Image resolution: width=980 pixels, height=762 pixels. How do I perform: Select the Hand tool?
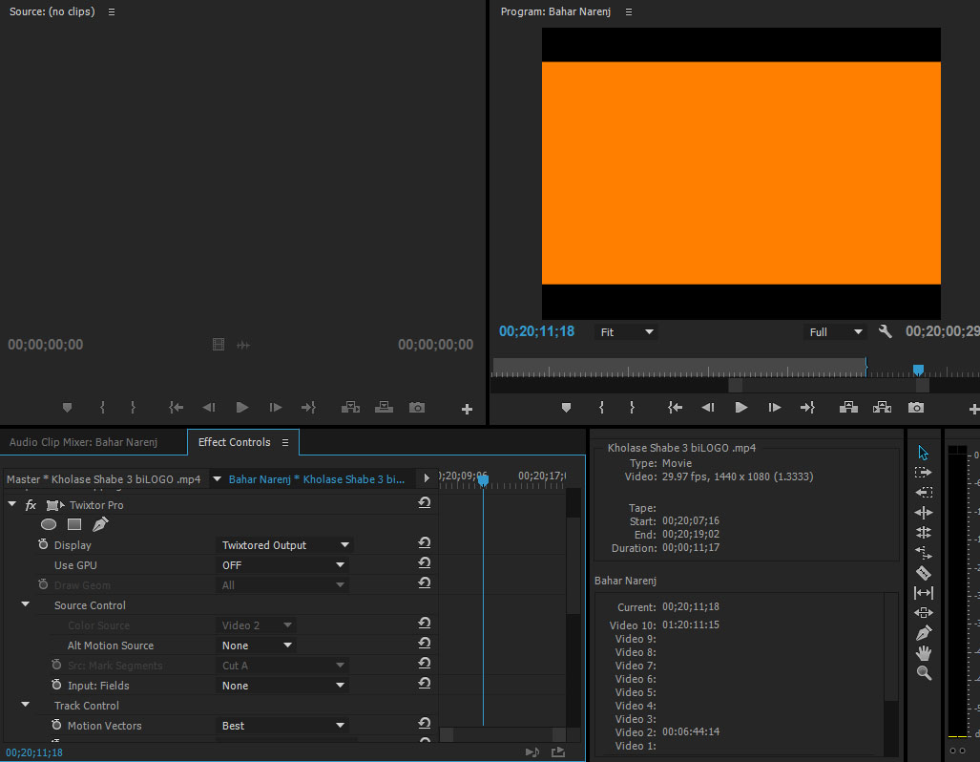(x=923, y=653)
